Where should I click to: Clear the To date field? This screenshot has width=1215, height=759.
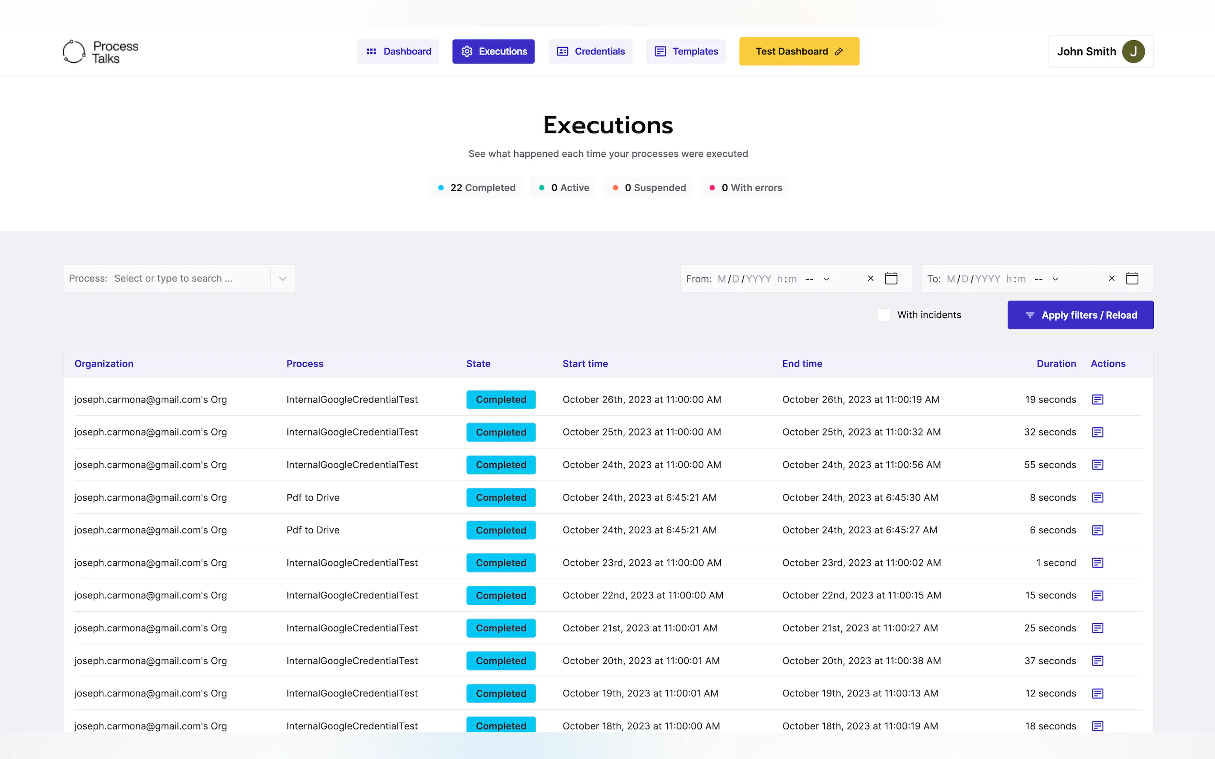click(x=1111, y=279)
